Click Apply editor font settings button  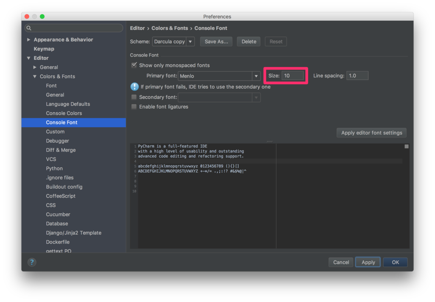tap(371, 133)
